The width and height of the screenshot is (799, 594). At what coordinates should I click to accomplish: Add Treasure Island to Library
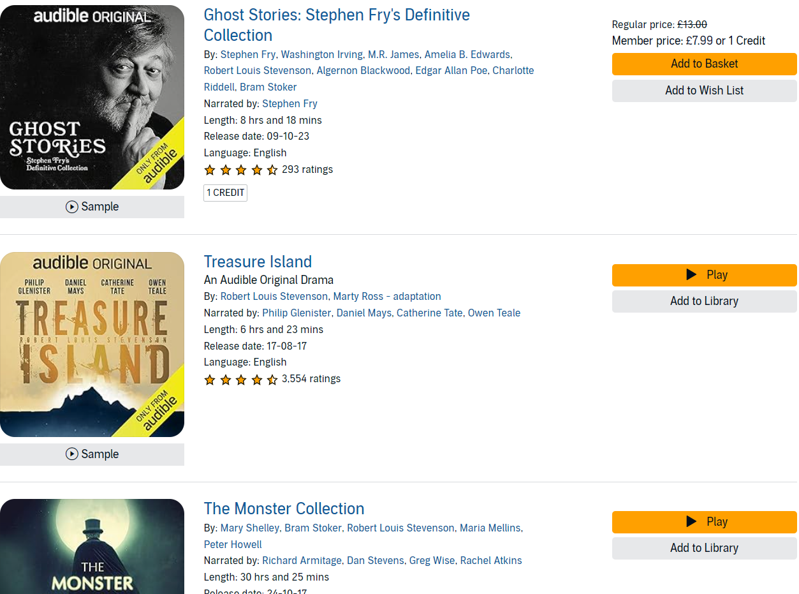704,301
